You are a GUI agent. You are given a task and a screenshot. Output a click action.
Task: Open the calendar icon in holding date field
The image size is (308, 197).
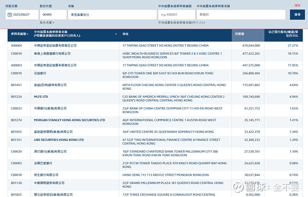point(10,15)
